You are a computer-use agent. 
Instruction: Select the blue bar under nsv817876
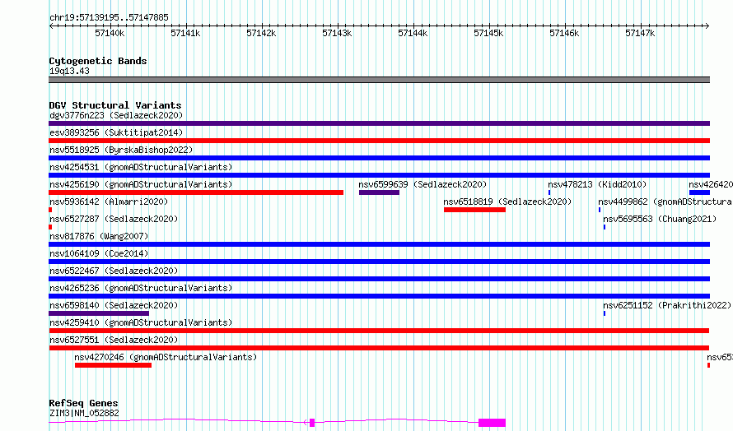pos(379,244)
